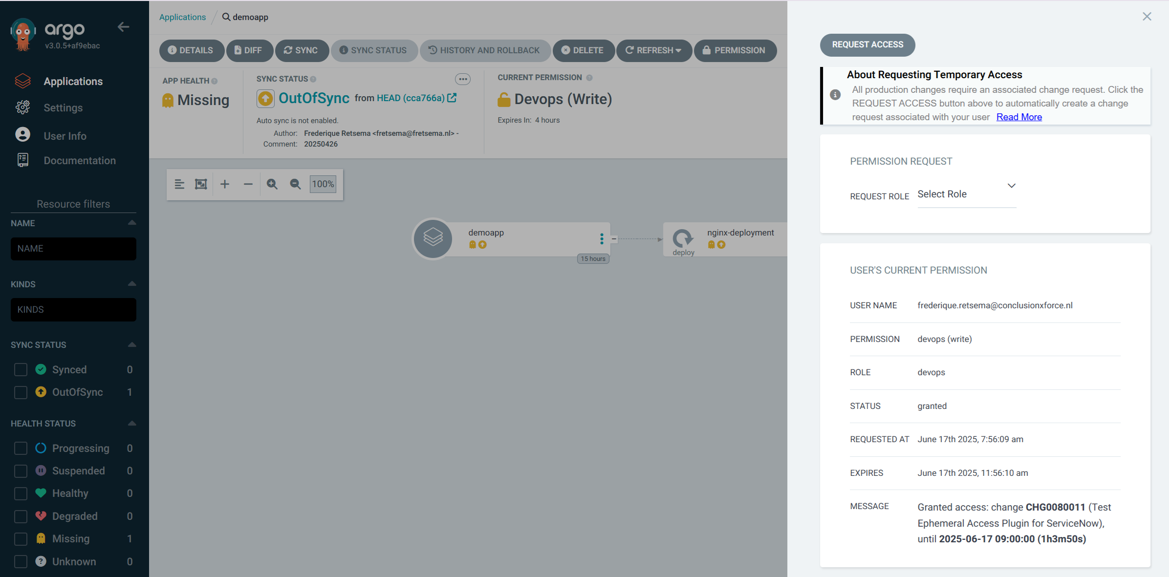Check the Synced filter checkbox

click(21, 369)
